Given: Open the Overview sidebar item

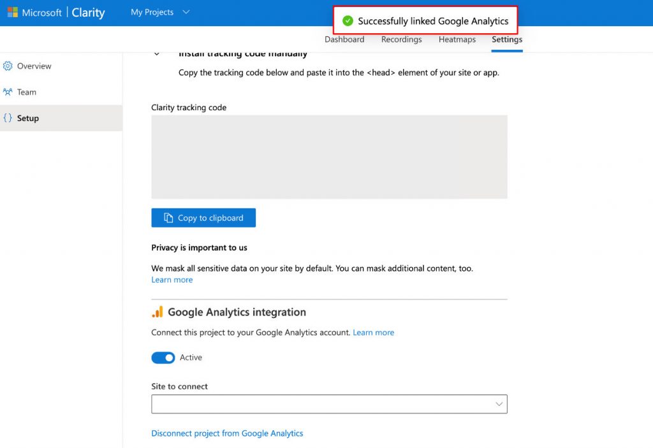Looking at the screenshot, I should [61, 66].
